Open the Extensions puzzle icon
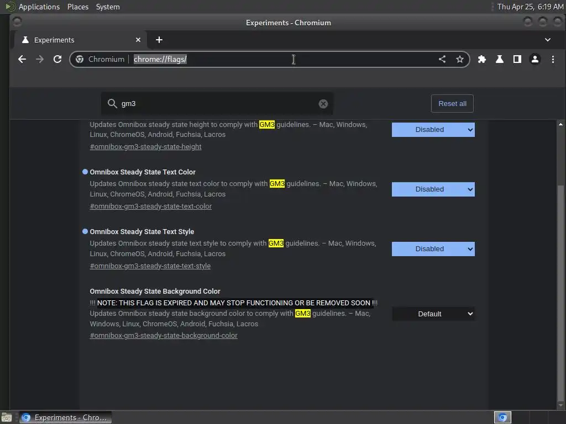Image resolution: width=566 pixels, height=424 pixels. click(482, 59)
